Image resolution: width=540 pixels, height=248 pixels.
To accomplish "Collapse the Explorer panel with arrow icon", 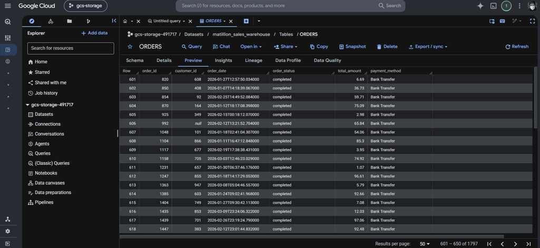I will click(x=114, y=21).
